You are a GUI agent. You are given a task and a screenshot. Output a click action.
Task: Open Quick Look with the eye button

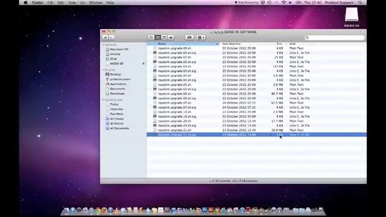click(189, 37)
